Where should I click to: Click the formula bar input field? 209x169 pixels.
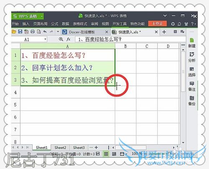[x=130, y=39]
